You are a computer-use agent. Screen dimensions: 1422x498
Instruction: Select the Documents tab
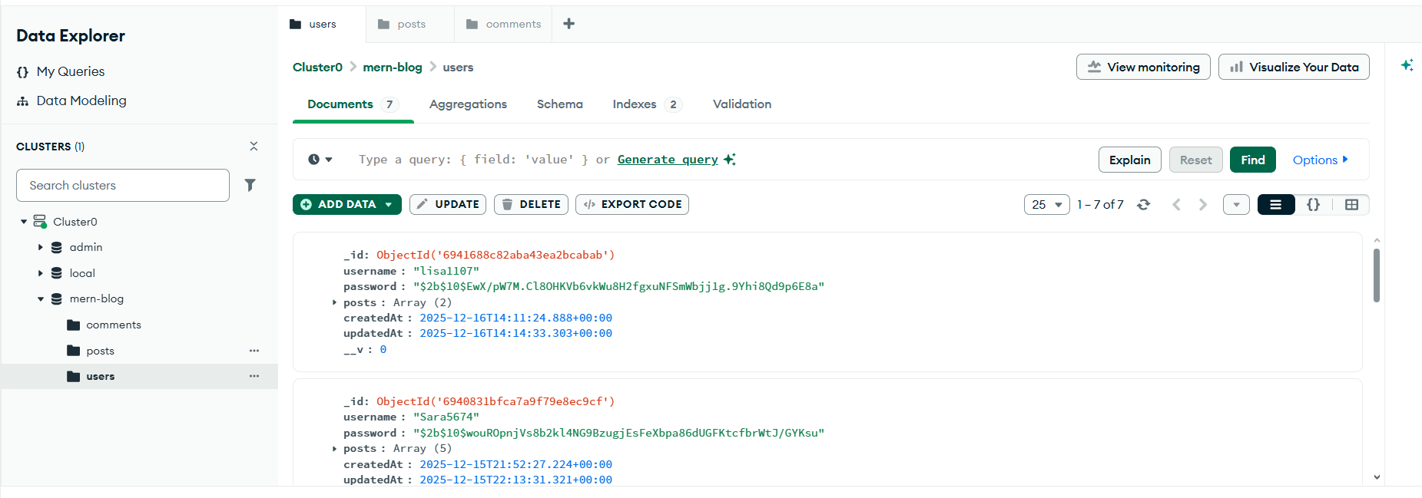point(353,104)
